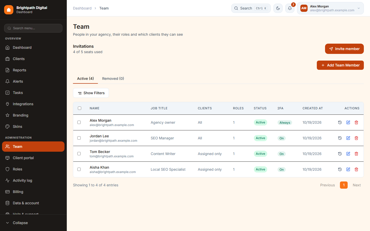
Task: Click the Local SEO Specialist job title
Action: tap(168, 169)
